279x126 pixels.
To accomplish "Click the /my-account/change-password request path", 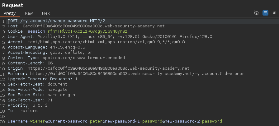I will [55, 21].
